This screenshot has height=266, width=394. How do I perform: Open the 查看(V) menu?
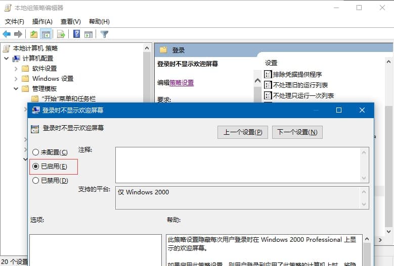coord(70,22)
